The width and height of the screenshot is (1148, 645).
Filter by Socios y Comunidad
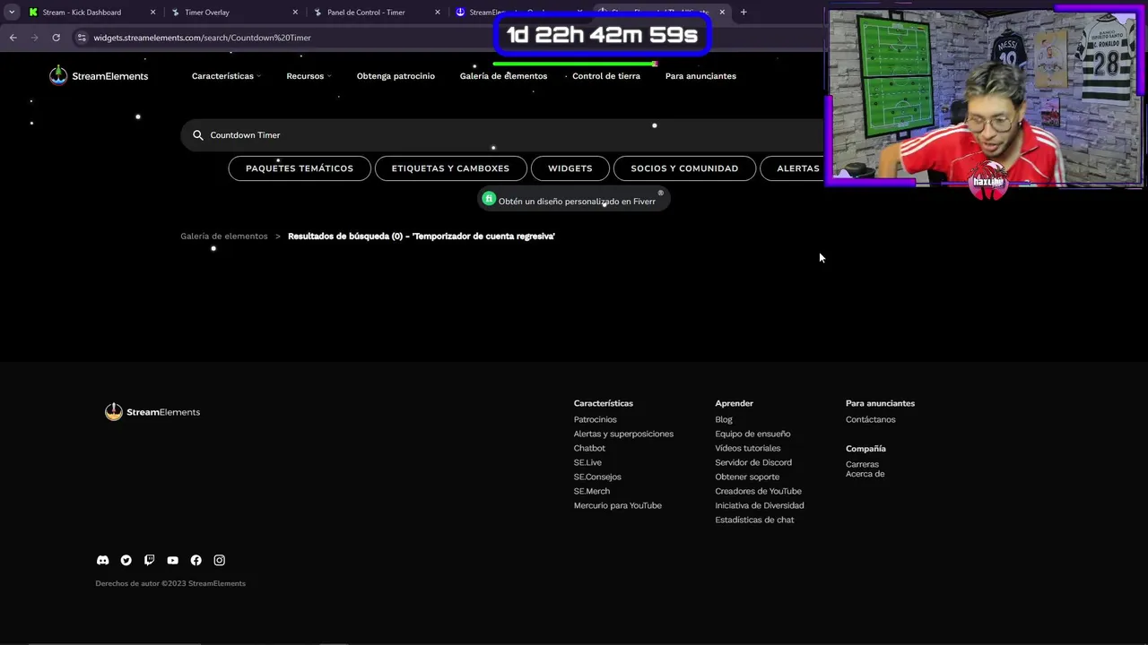(x=684, y=168)
